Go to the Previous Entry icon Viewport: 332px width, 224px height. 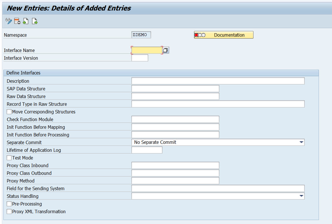(25, 21)
